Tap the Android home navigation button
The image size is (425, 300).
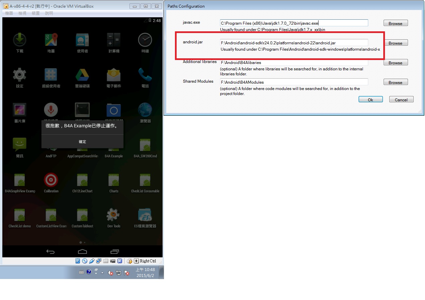pyautogui.click(x=82, y=252)
